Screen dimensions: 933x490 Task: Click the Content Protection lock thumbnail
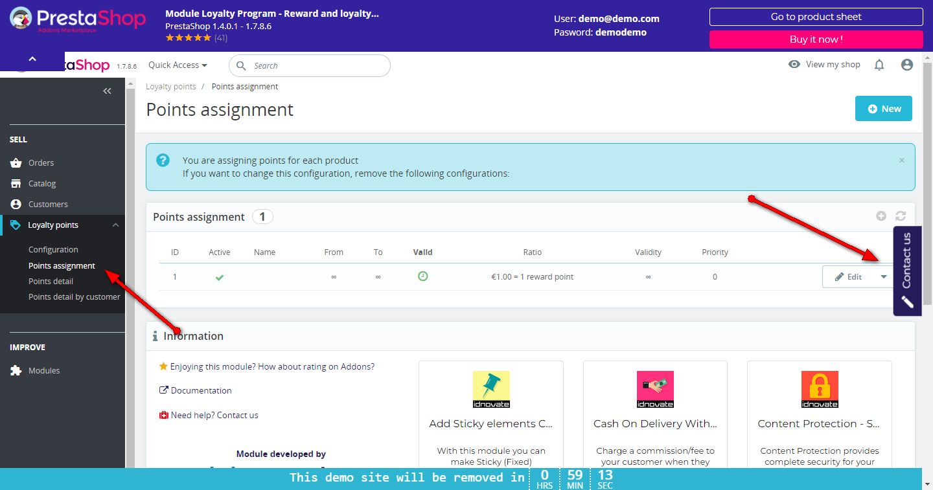pyautogui.click(x=820, y=389)
